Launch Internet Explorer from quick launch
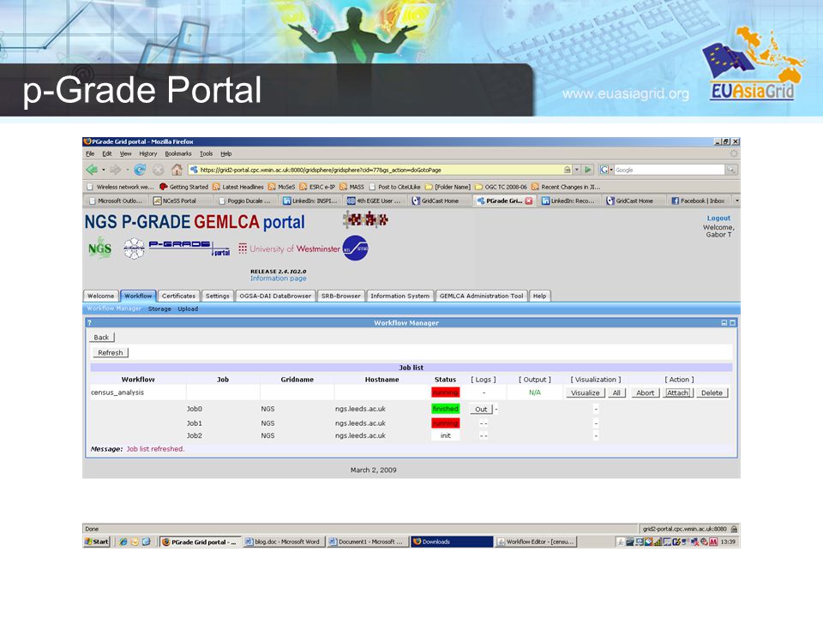 (123, 542)
